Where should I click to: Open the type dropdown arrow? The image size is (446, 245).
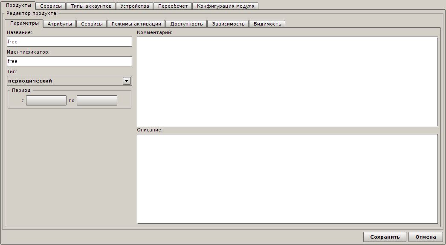tap(127, 81)
